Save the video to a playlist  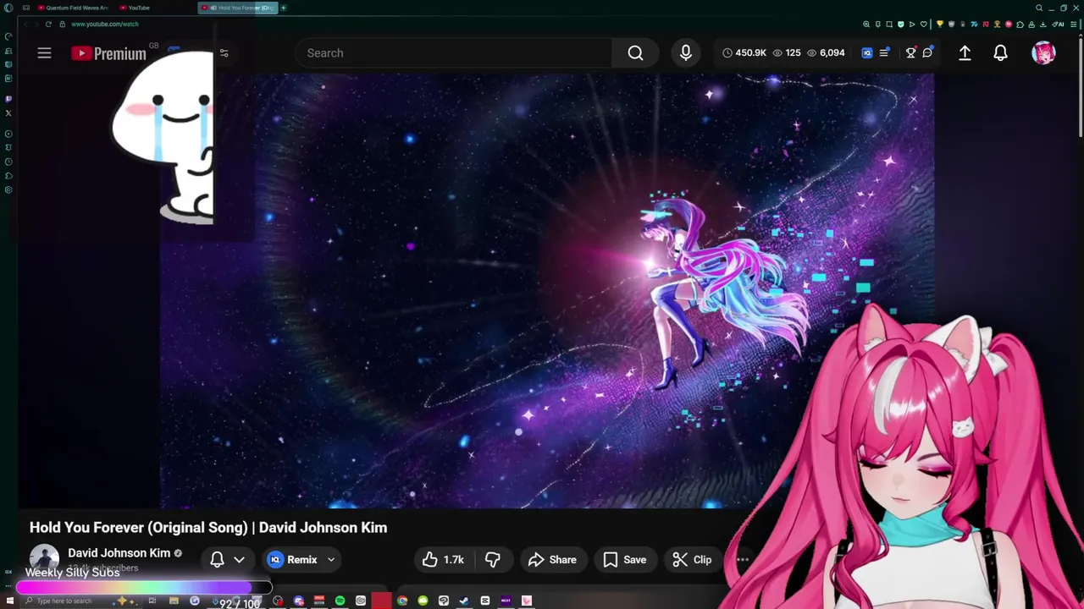(x=625, y=559)
